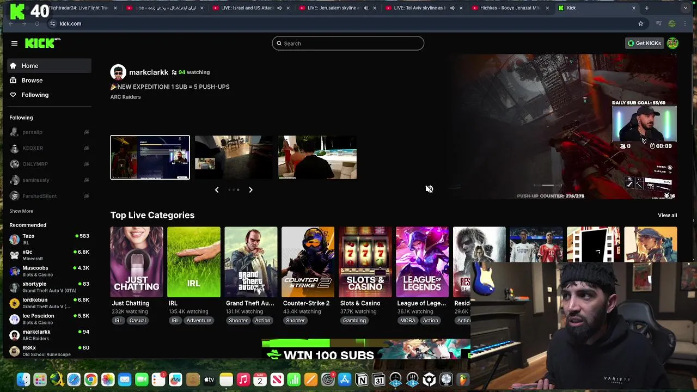Open the user profile avatar menu
The height and width of the screenshot is (392, 697).
pyautogui.click(x=672, y=43)
